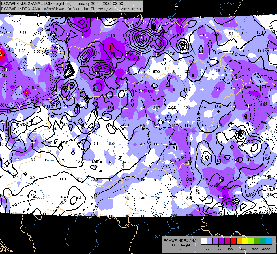Click the 8.92 wind shear value
This screenshot has height=254, width=277.
point(126,180)
